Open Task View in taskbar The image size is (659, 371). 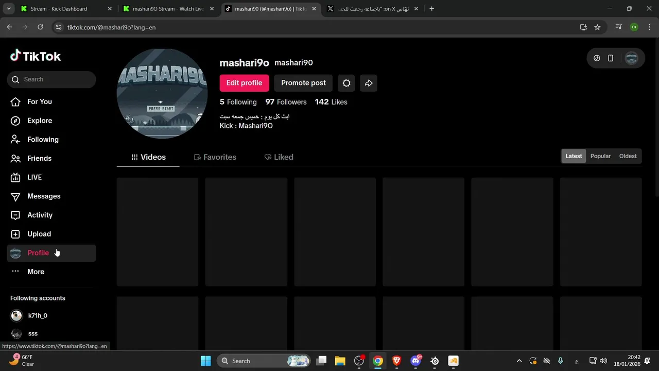(x=321, y=361)
